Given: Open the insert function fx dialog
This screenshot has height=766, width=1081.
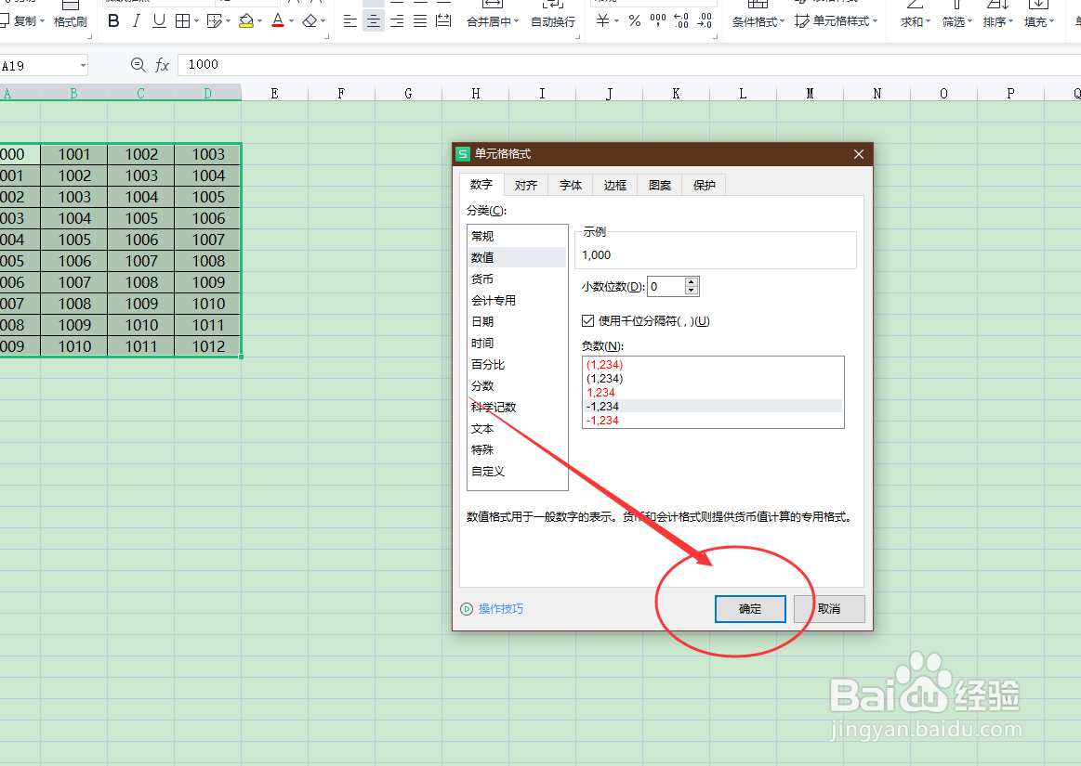Looking at the screenshot, I should pyautogui.click(x=162, y=65).
